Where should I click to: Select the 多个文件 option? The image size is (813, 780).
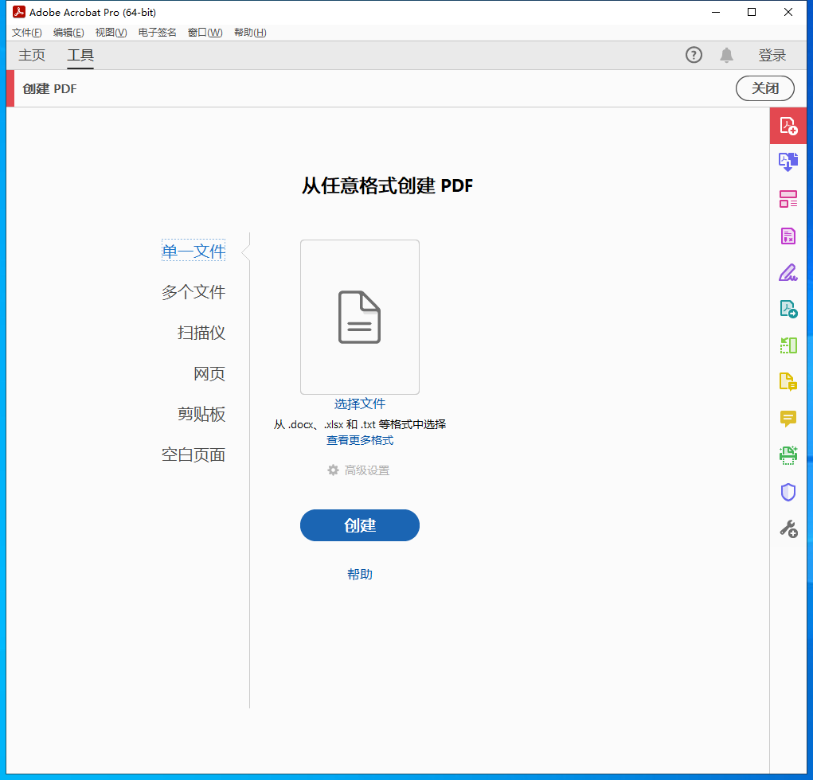193,292
